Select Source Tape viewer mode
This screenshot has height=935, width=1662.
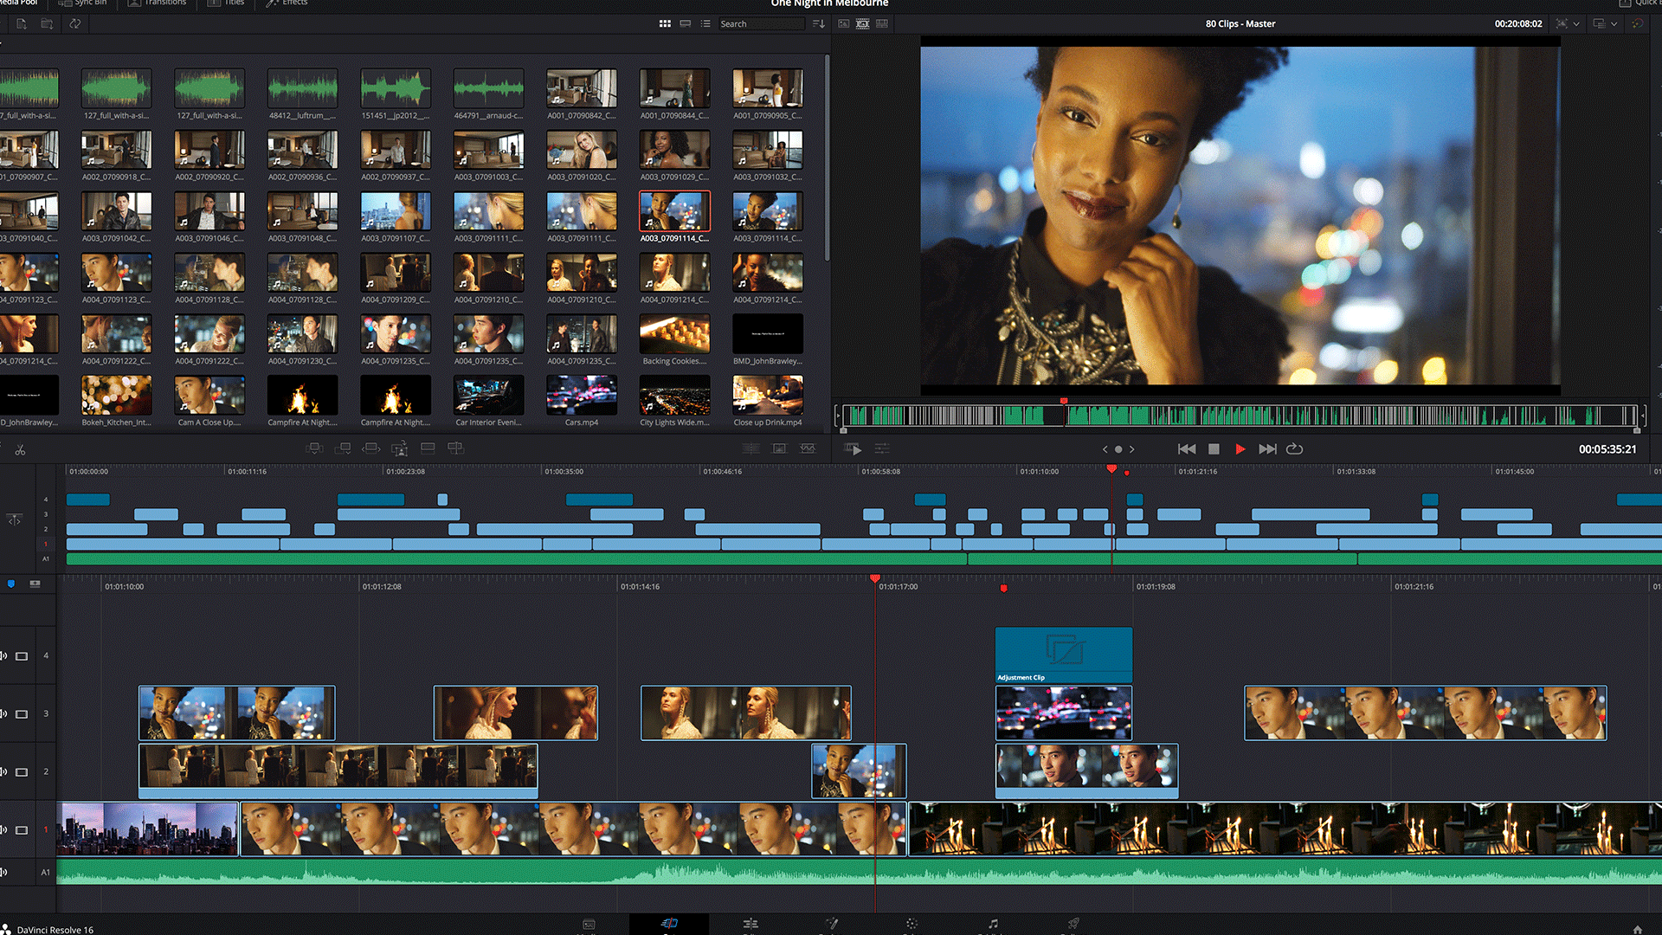coord(863,24)
